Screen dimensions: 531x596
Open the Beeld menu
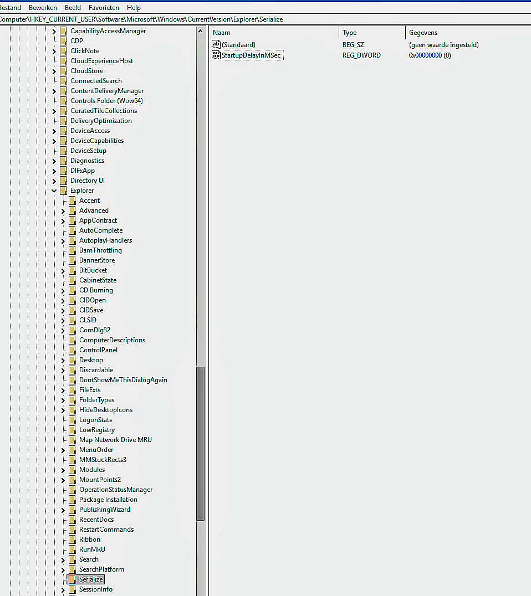(x=73, y=8)
